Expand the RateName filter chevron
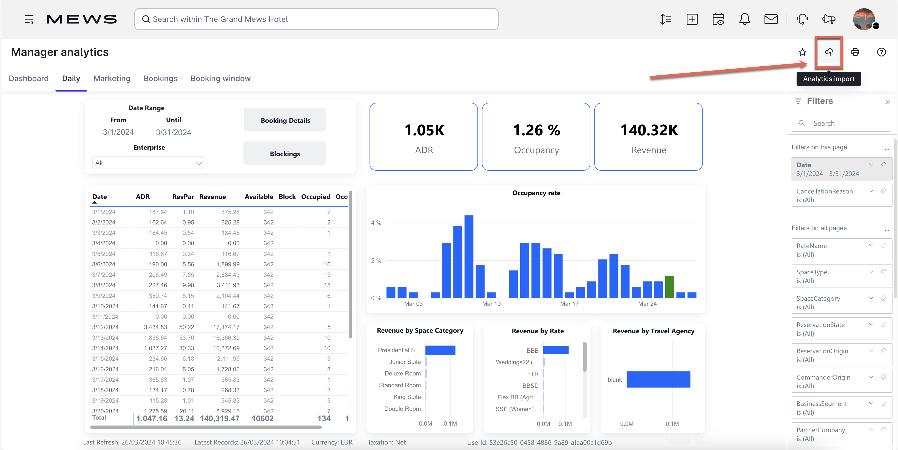The height and width of the screenshot is (450, 898). click(x=871, y=245)
